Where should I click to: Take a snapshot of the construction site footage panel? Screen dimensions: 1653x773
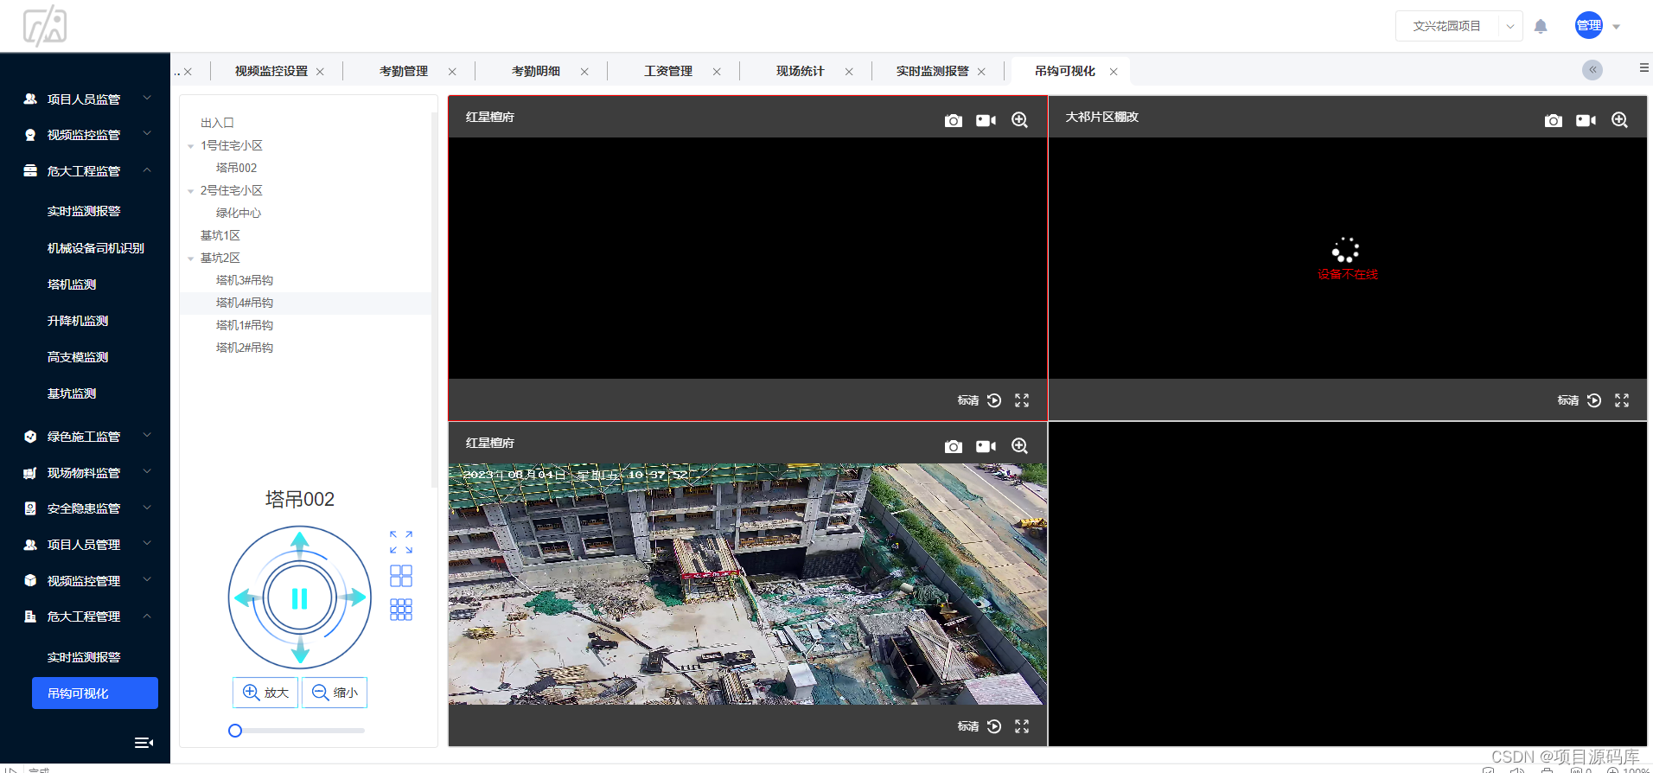coord(953,446)
